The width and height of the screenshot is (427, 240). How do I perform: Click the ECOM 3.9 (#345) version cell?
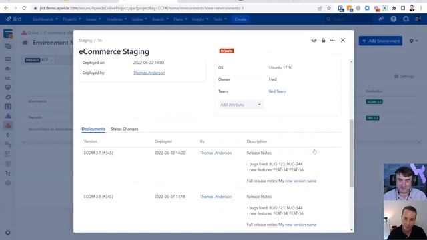pyautogui.click(x=98, y=197)
